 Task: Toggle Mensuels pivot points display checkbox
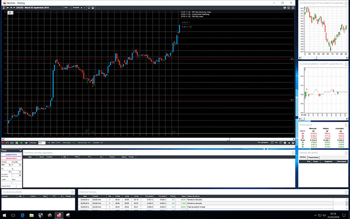point(313,131)
